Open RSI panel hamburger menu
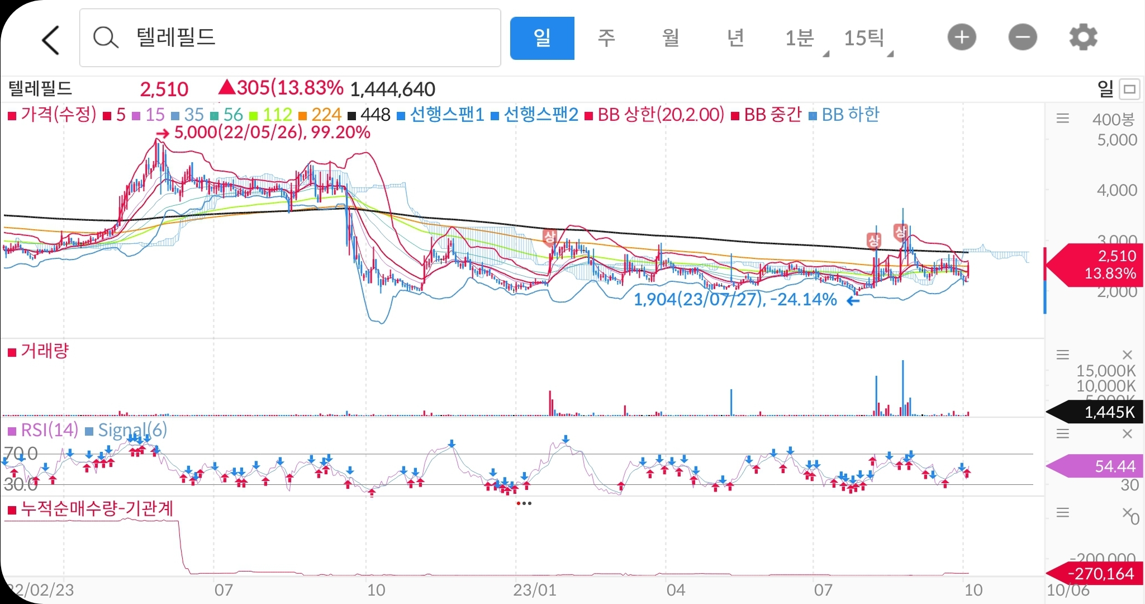Screen dimensions: 1145x604 tap(1063, 433)
